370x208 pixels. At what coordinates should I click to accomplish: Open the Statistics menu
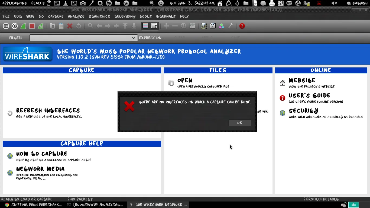point(99,17)
